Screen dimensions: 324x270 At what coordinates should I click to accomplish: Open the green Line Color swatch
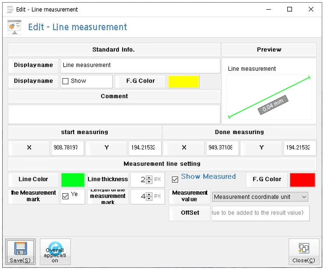tap(73, 180)
